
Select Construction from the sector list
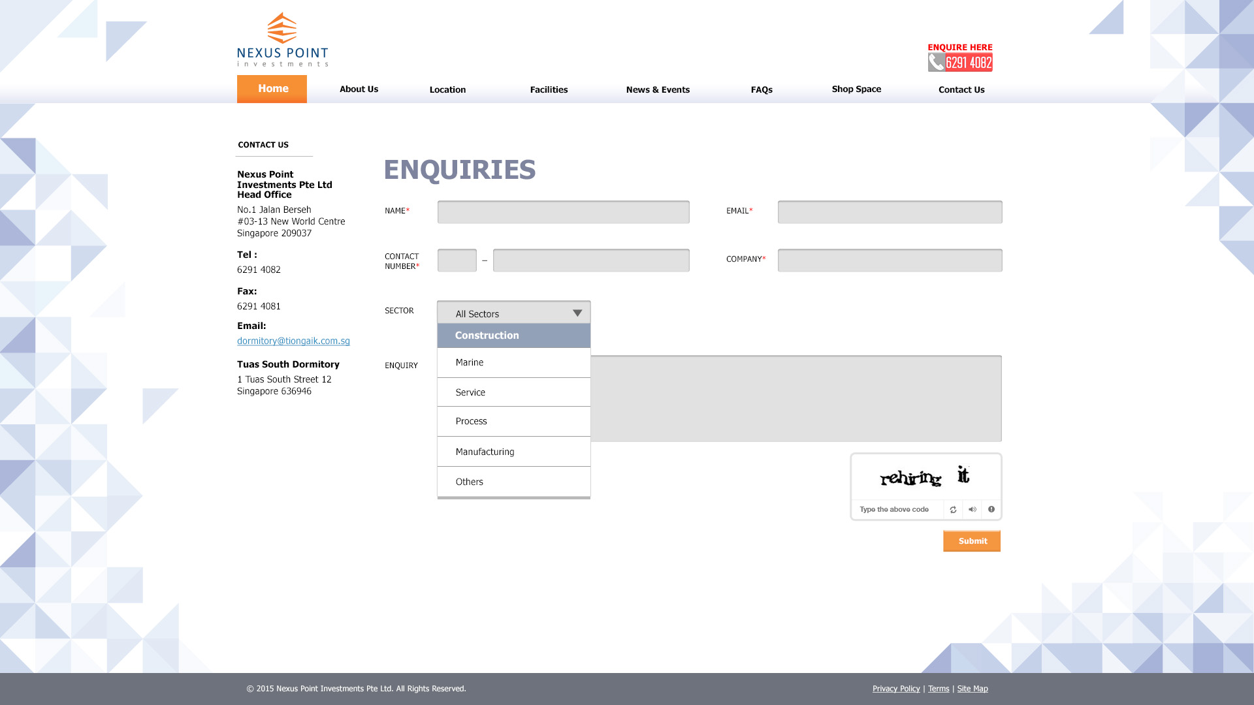(487, 335)
